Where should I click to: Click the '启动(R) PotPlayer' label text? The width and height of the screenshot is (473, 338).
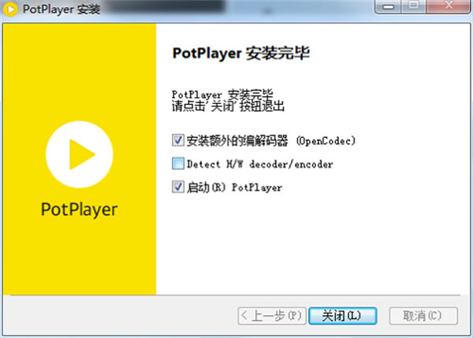click(234, 188)
